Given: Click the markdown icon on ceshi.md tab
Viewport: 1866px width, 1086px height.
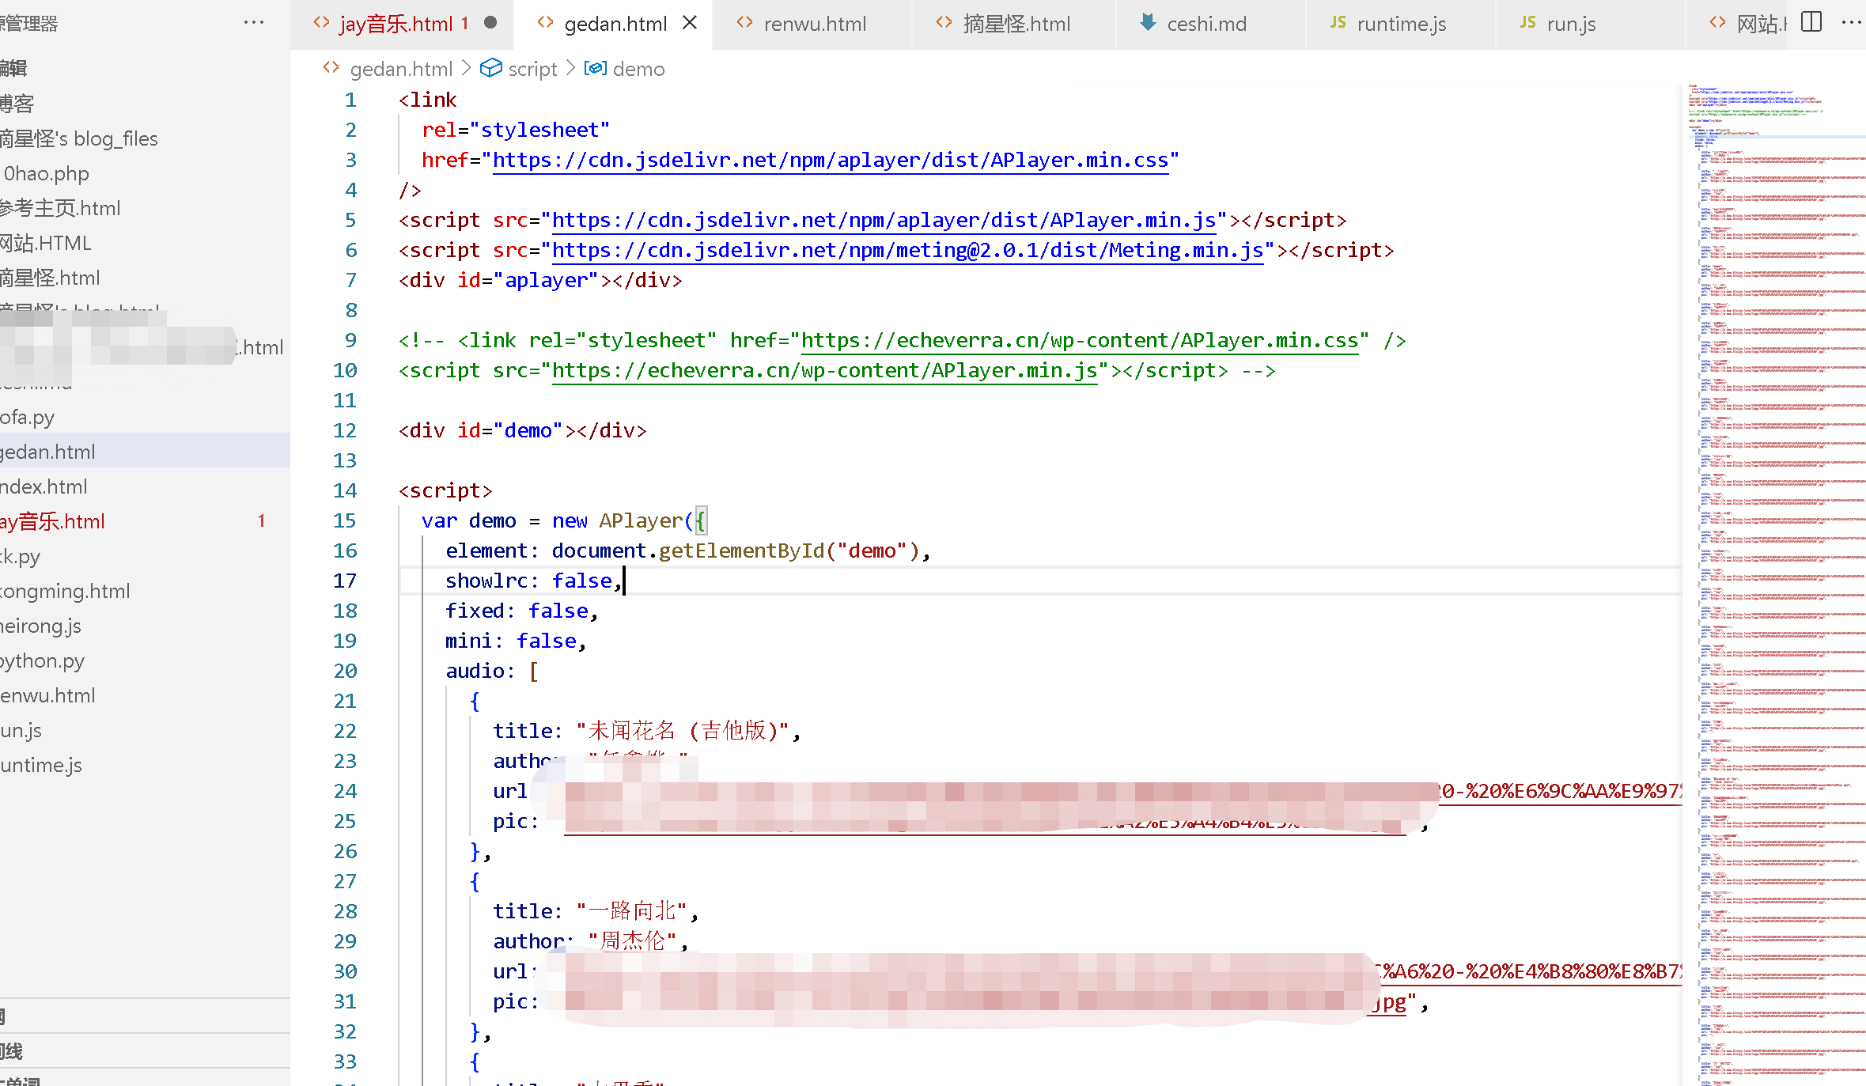Looking at the screenshot, I should tap(1147, 22).
